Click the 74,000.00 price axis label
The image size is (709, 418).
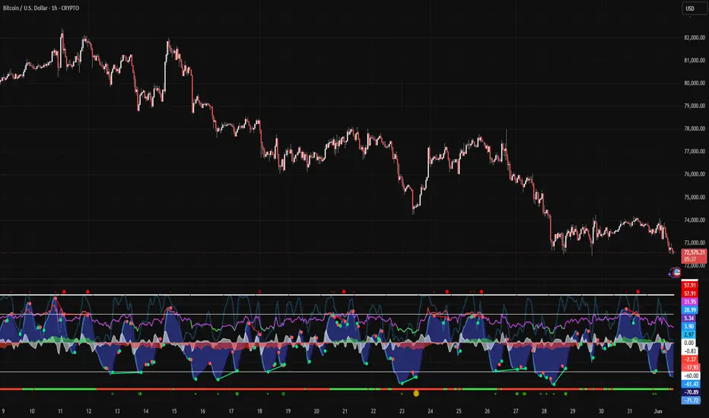[x=694, y=220]
